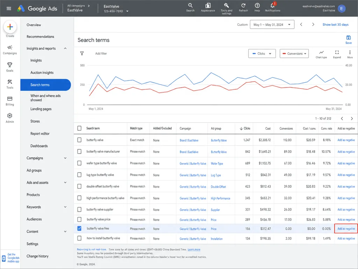Refresh the page data
This screenshot has width=358, height=269.
243,7
